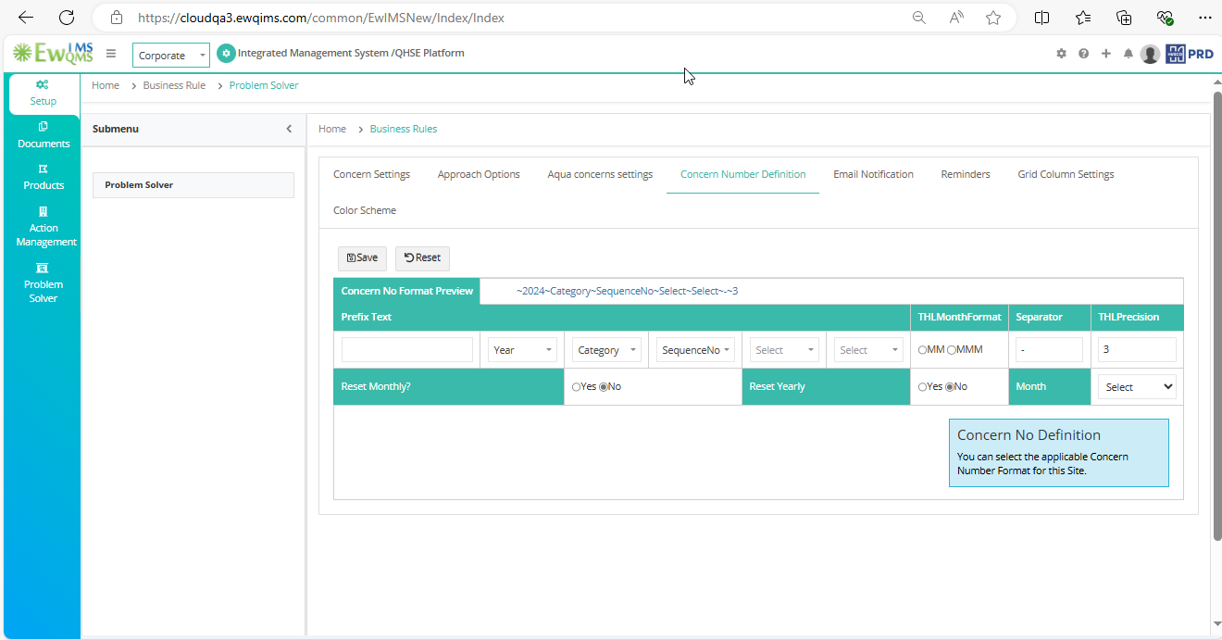Open Setup in the sidebar

[x=44, y=93]
